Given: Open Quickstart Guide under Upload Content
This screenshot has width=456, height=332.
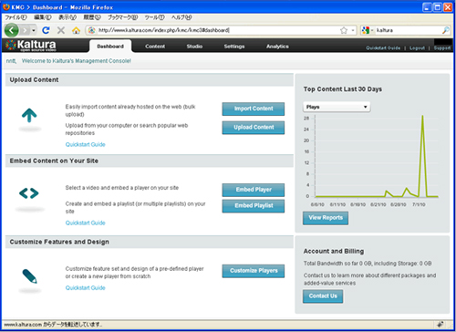Looking at the screenshot, I should (86, 144).
